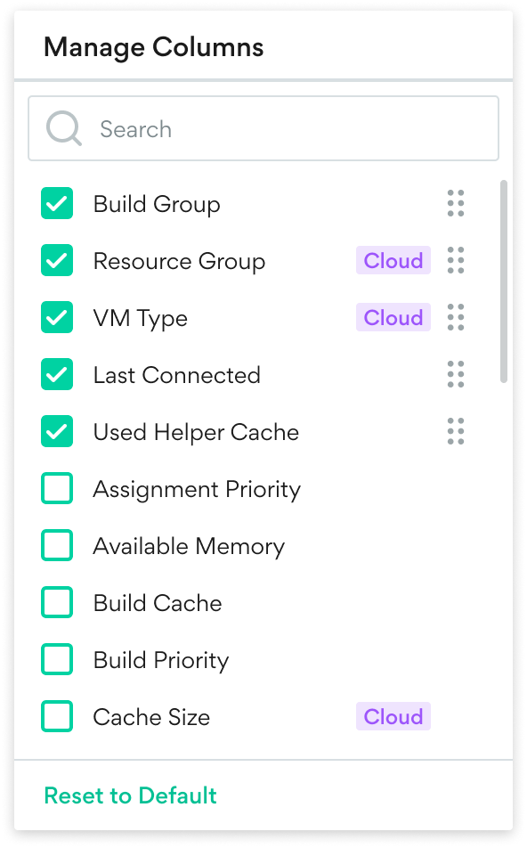Focus the Search columns field
Image resolution: width=527 pixels, height=848 pixels.
pos(263,128)
